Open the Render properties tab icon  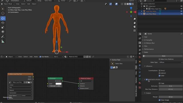click(140, 43)
